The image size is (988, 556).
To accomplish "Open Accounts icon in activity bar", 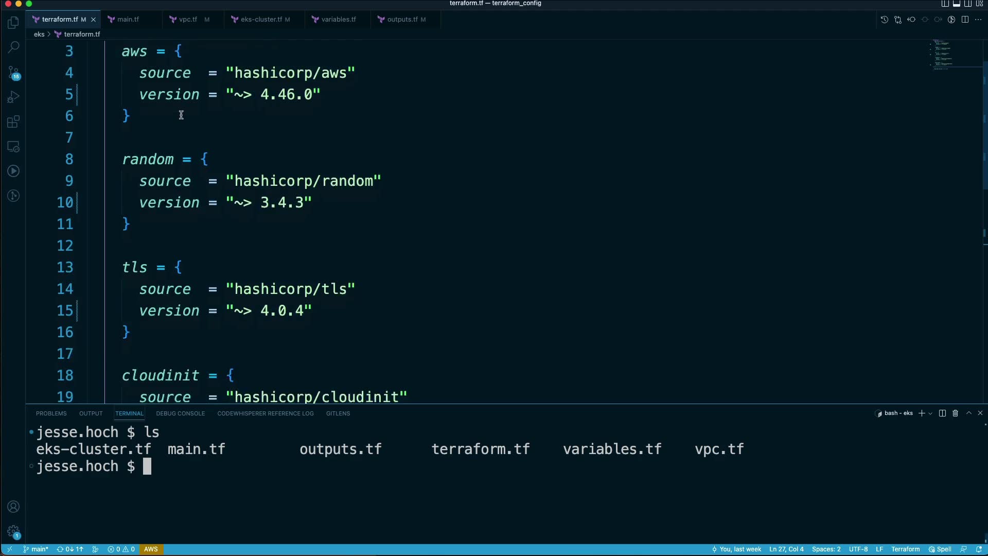I will (14, 507).
